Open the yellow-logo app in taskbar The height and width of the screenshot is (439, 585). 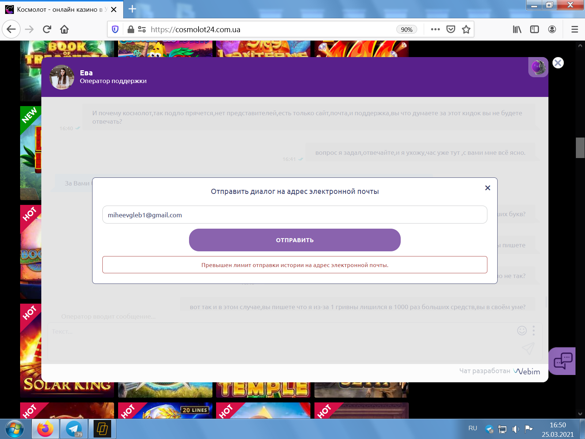click(x=102, y=429)
